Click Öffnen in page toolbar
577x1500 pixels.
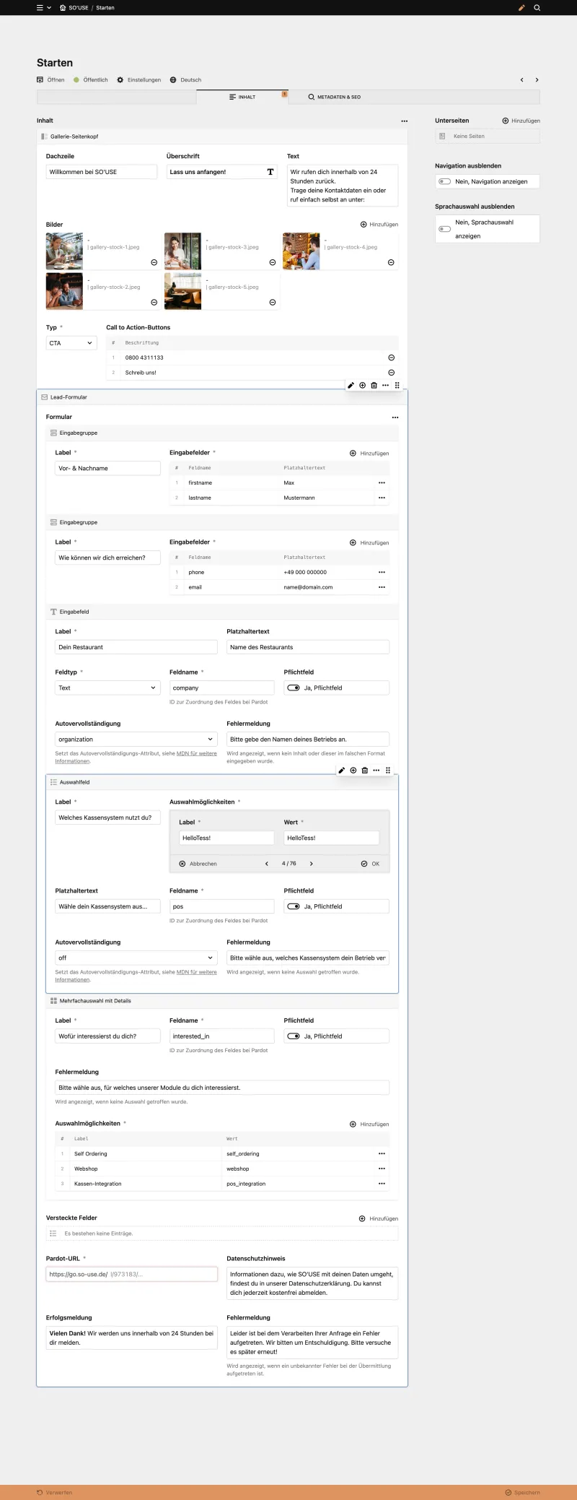click(50, 80)
